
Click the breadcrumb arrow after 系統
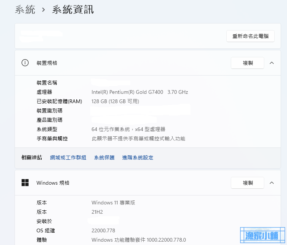click(x=44, y=10)
